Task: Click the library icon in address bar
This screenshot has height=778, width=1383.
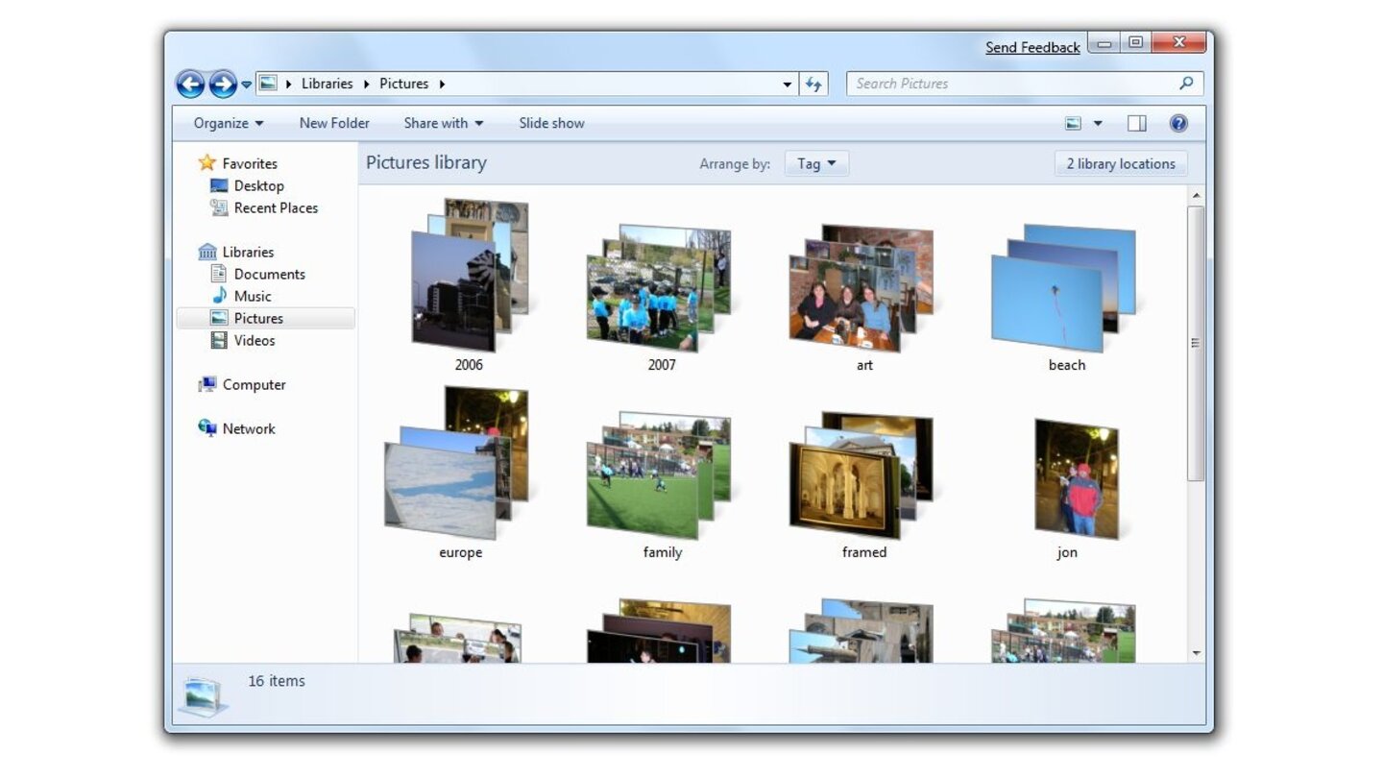Action: coord(269,84)
